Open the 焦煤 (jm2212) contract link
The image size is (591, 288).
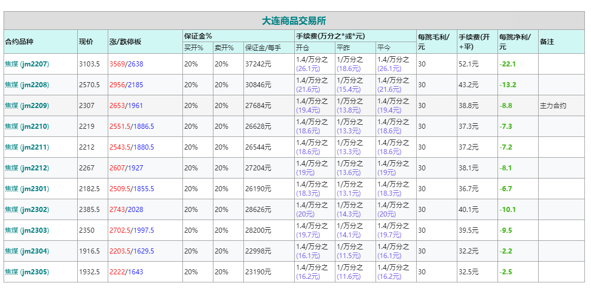point(27,168)
